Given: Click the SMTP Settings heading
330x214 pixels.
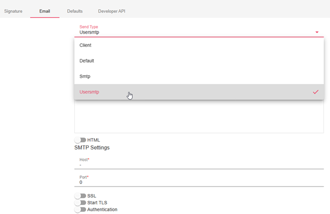Looking at the screenshot, I should coord(92,148).
